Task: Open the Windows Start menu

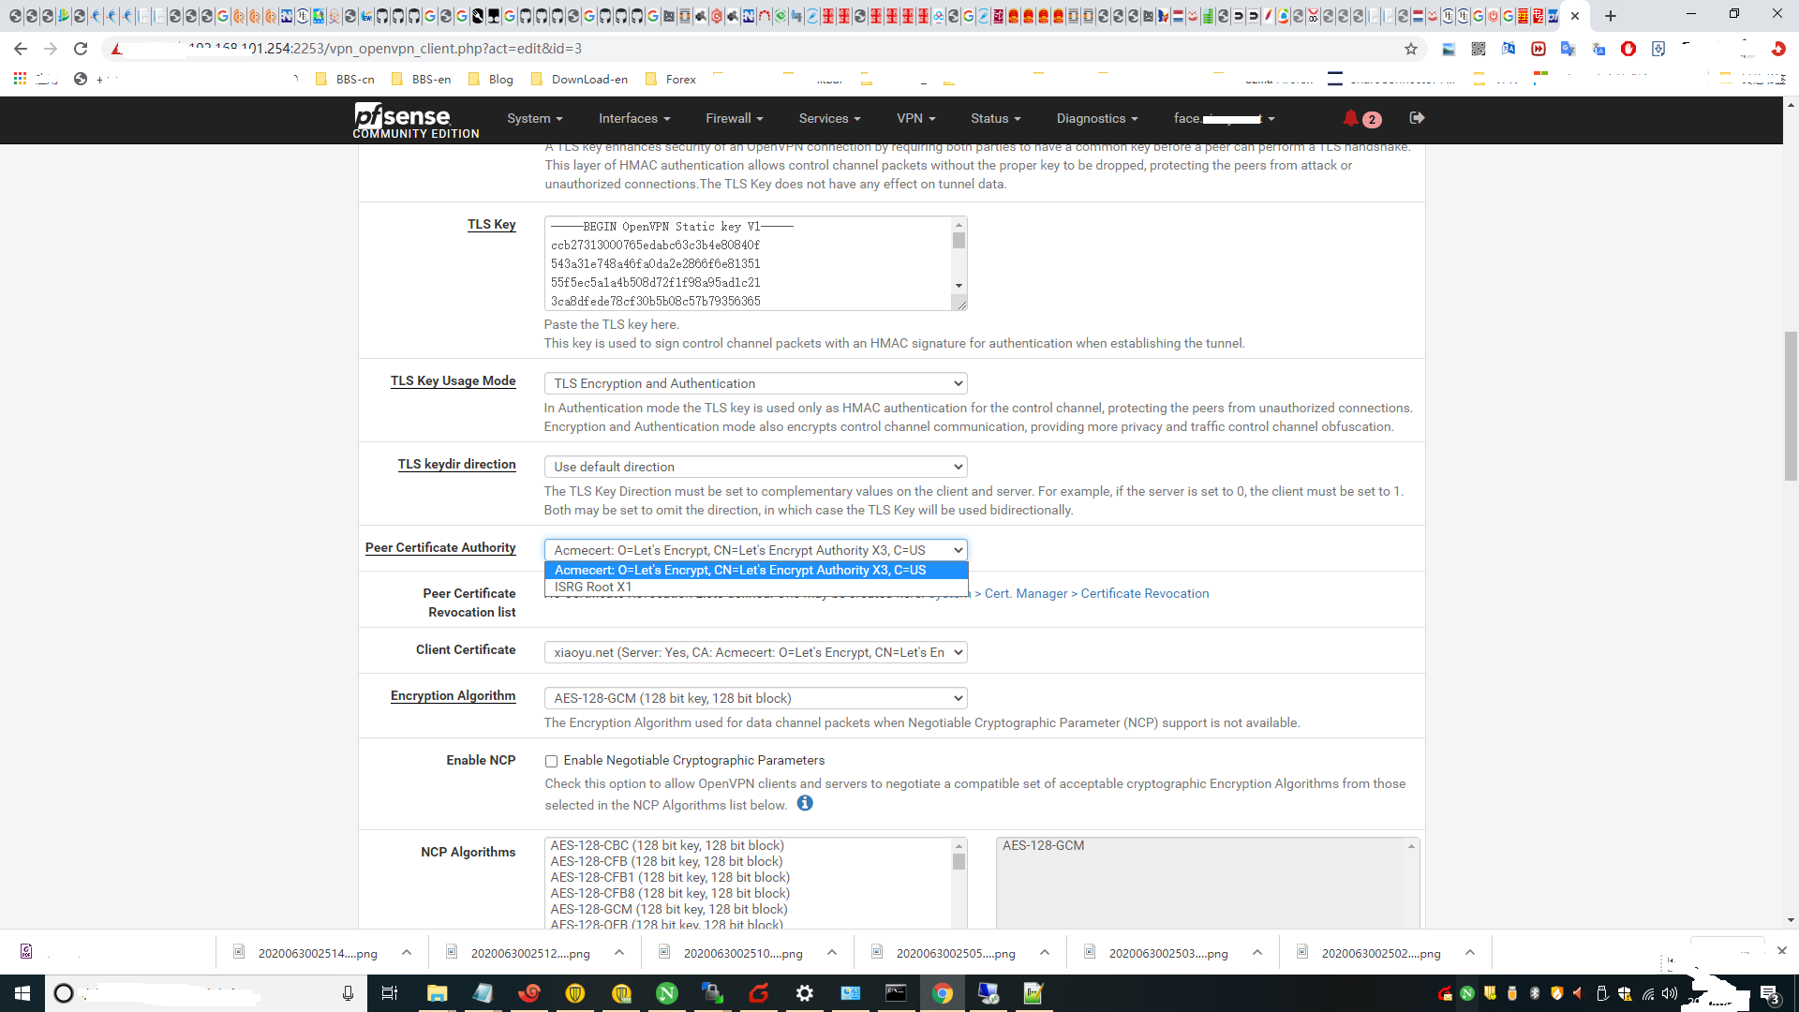Action: [x=22, y=993]
